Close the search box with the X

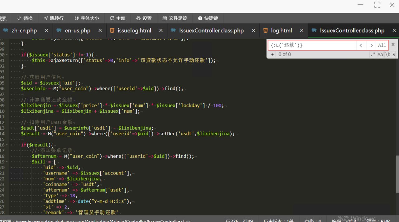pos(393,45)
